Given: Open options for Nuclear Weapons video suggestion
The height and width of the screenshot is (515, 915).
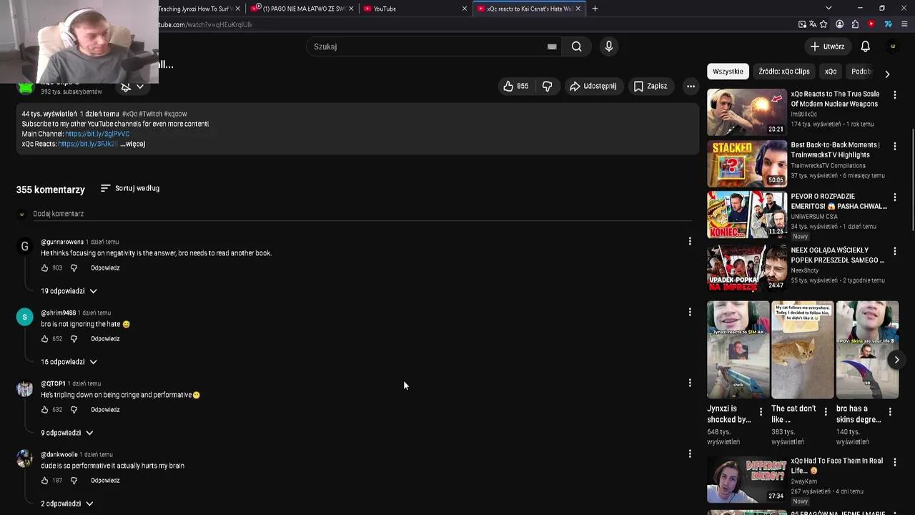Looking at the screenshot, I should point(895,94).
